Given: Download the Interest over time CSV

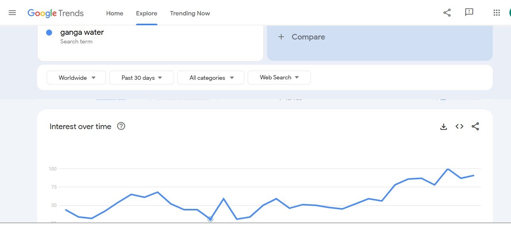Looking at the screenshot, I should 444,127.
